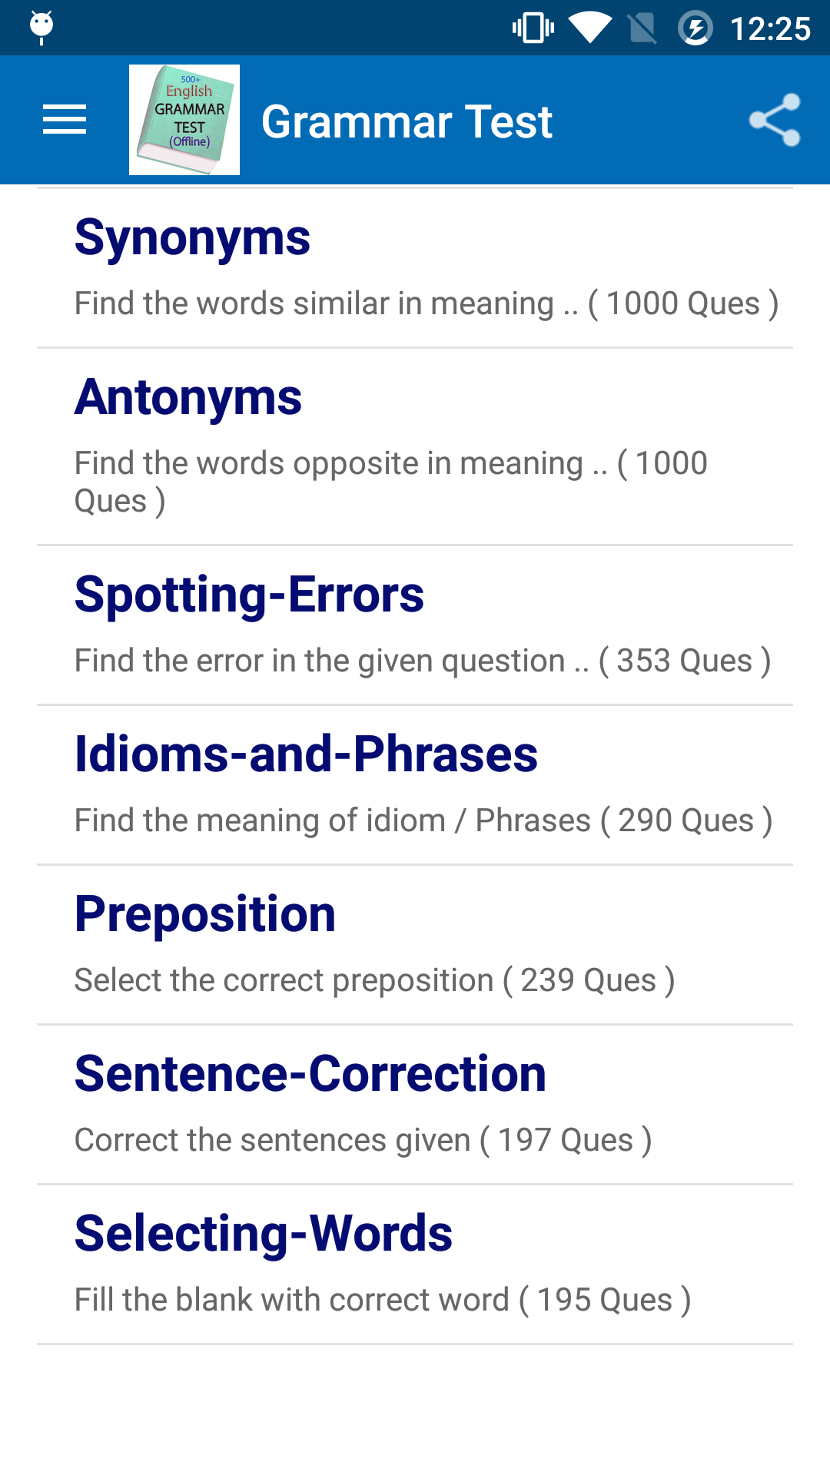Open Sentence-Correction questions
The height and width of the screenshot is (1475, 830).
(310, 1074)
